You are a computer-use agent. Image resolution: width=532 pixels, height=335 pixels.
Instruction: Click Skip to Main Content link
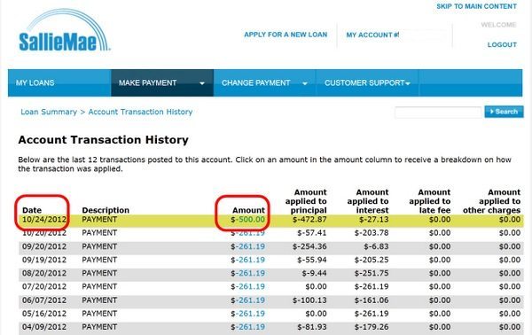coord(476,6)
